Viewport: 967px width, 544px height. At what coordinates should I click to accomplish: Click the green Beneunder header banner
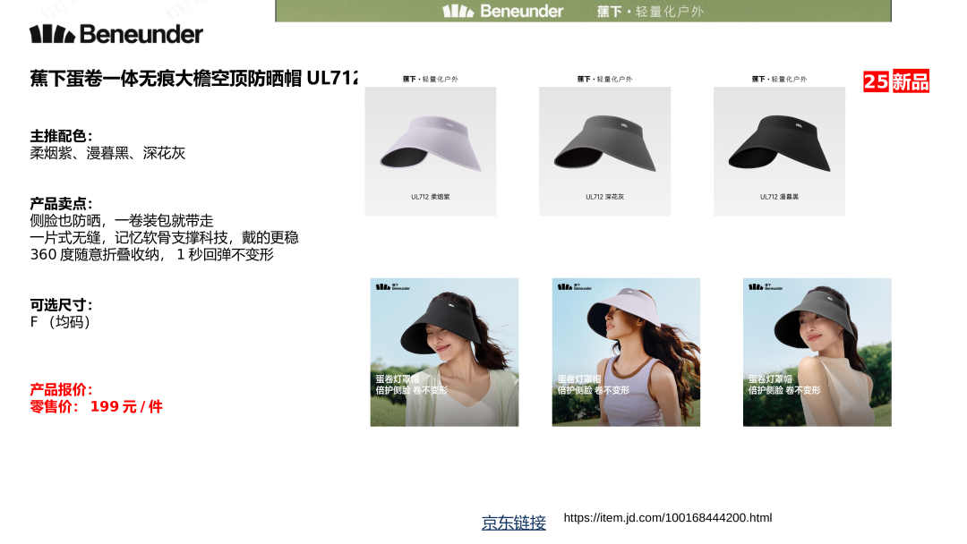pos(583,11)
